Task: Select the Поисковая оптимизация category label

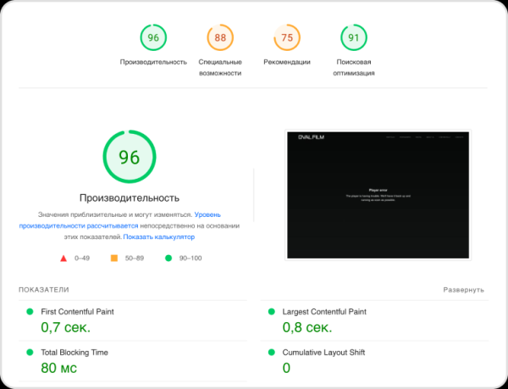Action: click(x=353, y=68)
